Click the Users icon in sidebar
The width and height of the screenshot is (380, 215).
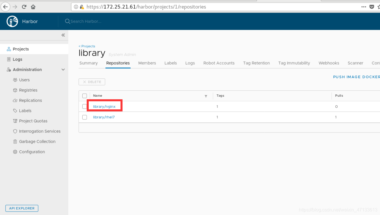(15, 80)
